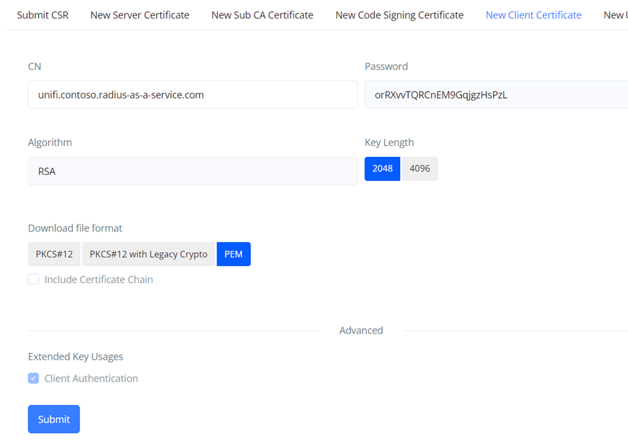Choose PKCS#12 with Legacy Crypto format
This screenshot has height=441, width=628.
[148, 254]
